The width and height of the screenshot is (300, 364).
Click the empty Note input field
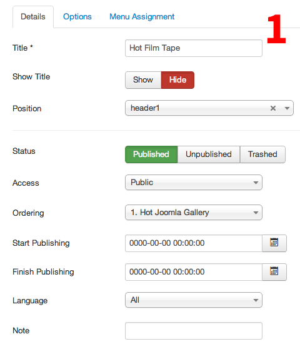pos(194,331)
